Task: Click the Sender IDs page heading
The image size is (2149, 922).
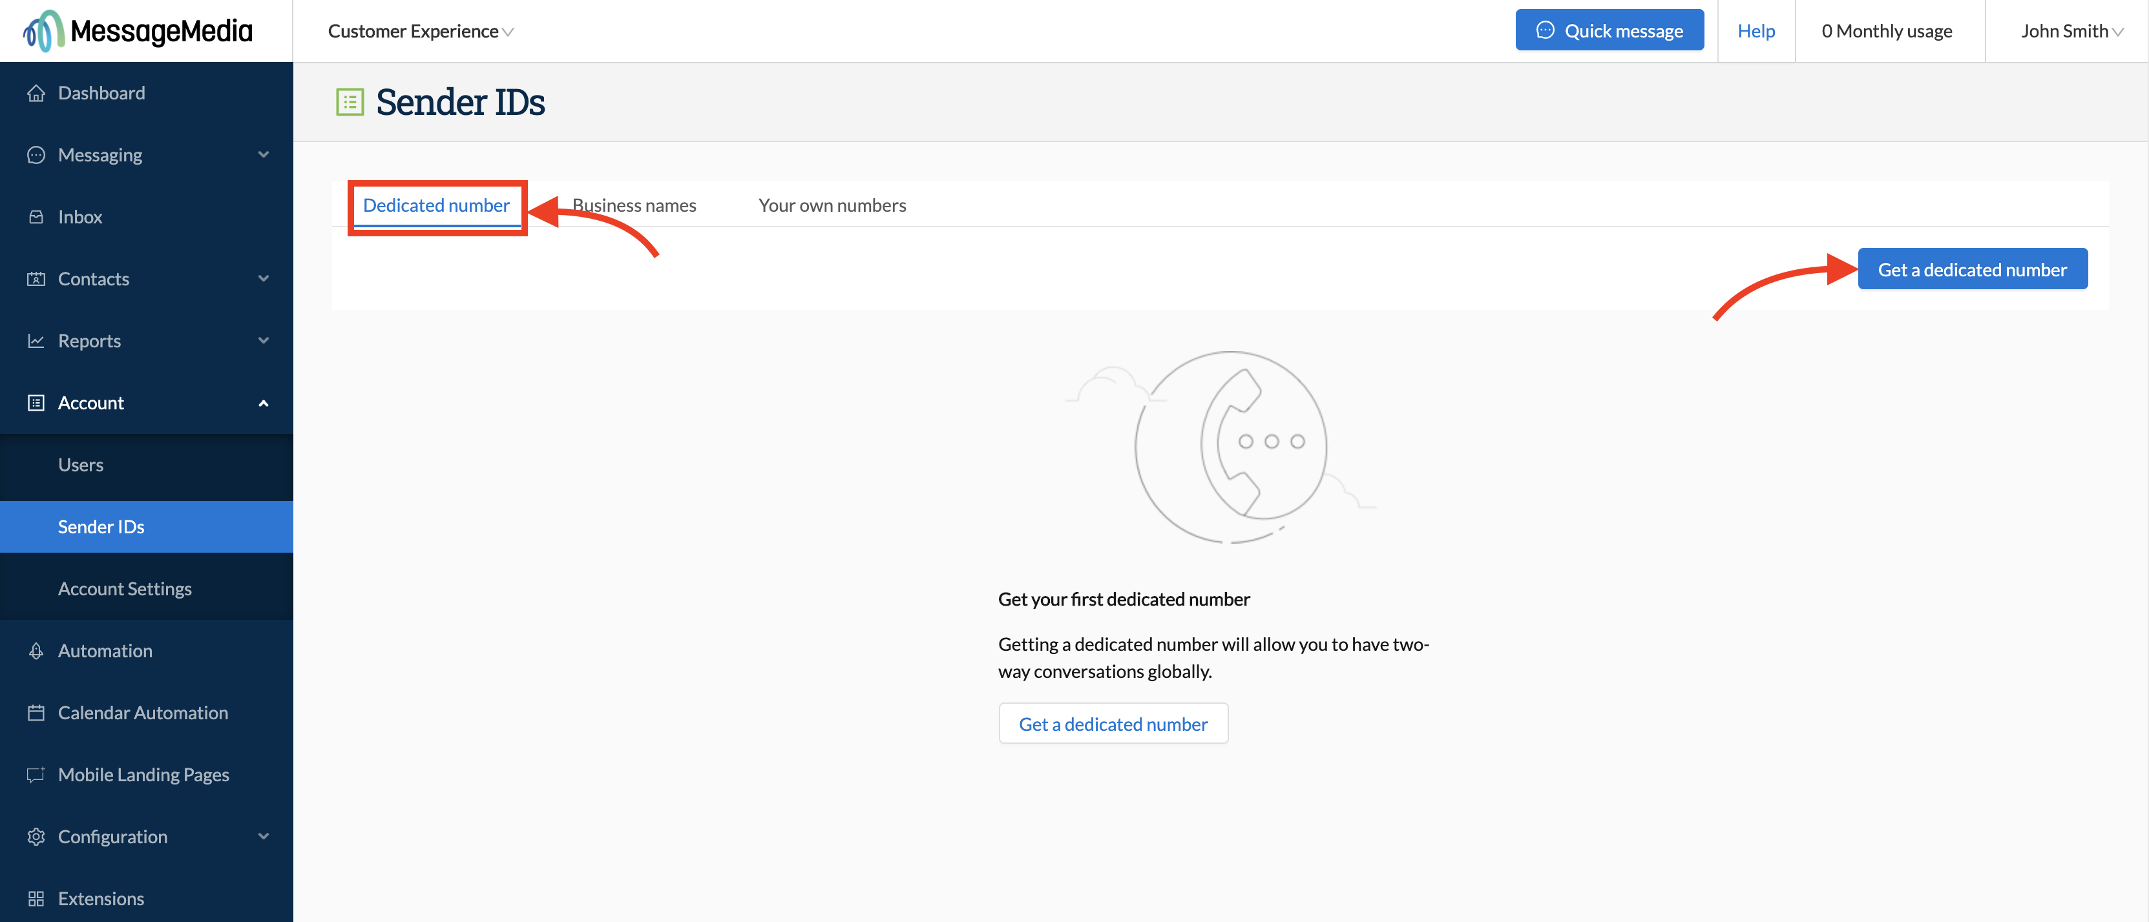Action: (461, 103)
